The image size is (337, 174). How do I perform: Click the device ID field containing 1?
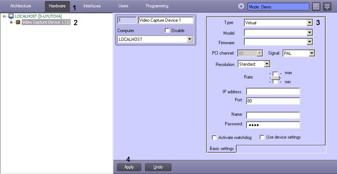(127, 20)
